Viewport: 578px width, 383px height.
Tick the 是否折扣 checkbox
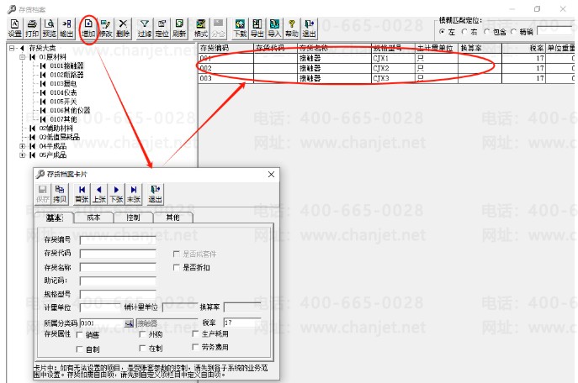coord(176,267)
